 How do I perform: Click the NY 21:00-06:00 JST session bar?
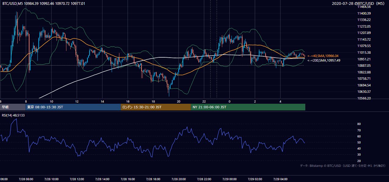click(248, 107)
